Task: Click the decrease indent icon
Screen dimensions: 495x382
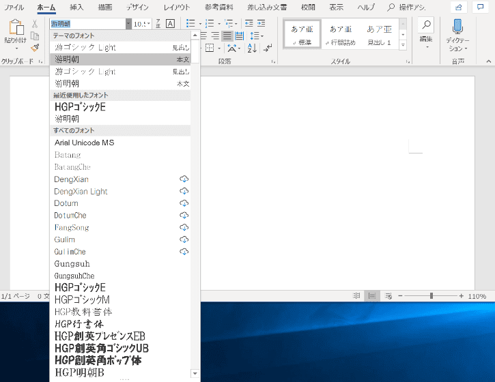Action: [x=249, y=23]
